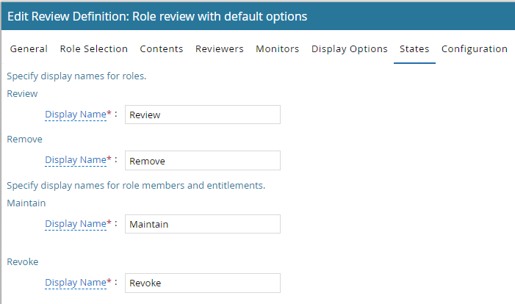Viewport: 515px width, 304px height.
Task: Open the Monitors tab
Action: click(x=277, y=49)
